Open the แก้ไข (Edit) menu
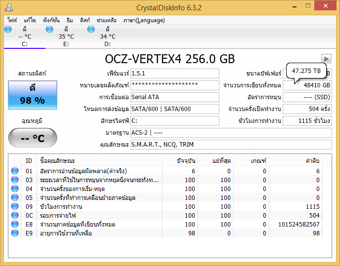The height and width of the screenshot is (266, 340). coord(30,20)
